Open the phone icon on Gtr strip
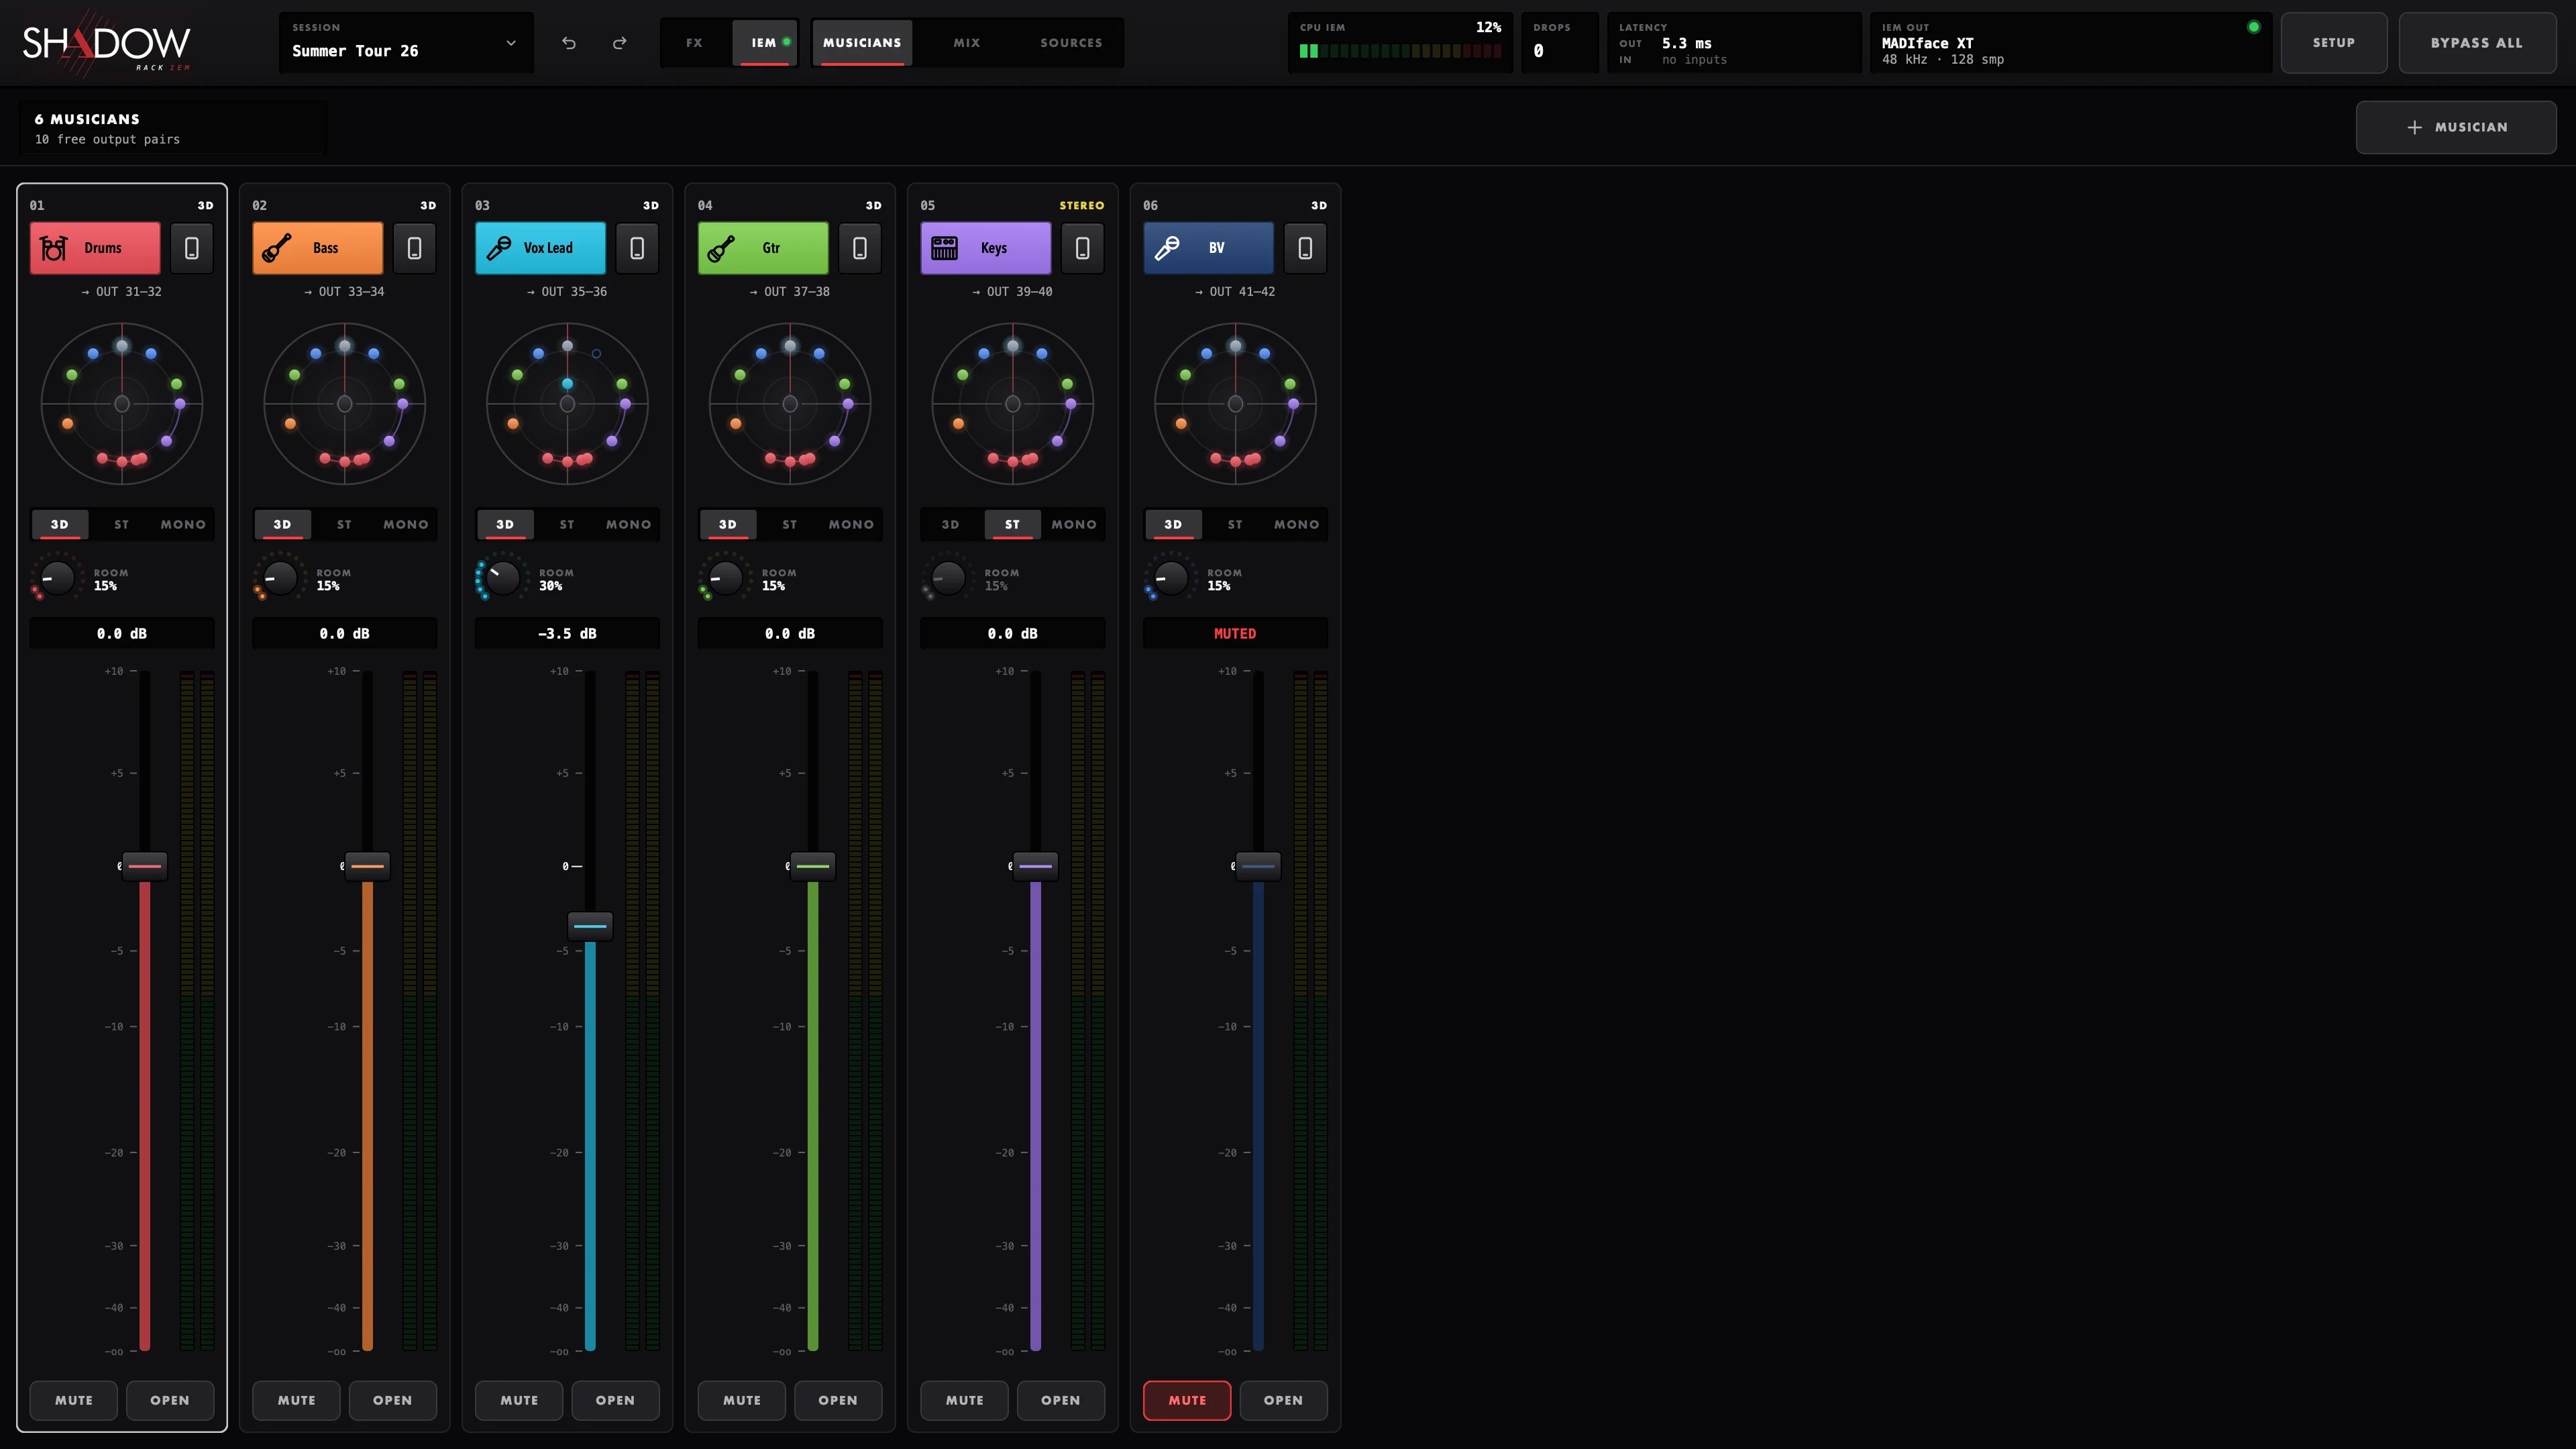The image size is (2576, 1449). 860,248
